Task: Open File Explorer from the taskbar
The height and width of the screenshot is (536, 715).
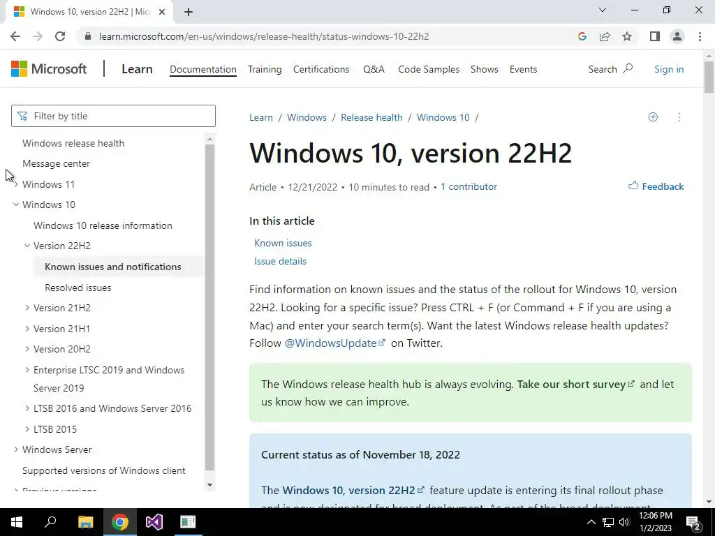Action: click(x=85, y=522)
